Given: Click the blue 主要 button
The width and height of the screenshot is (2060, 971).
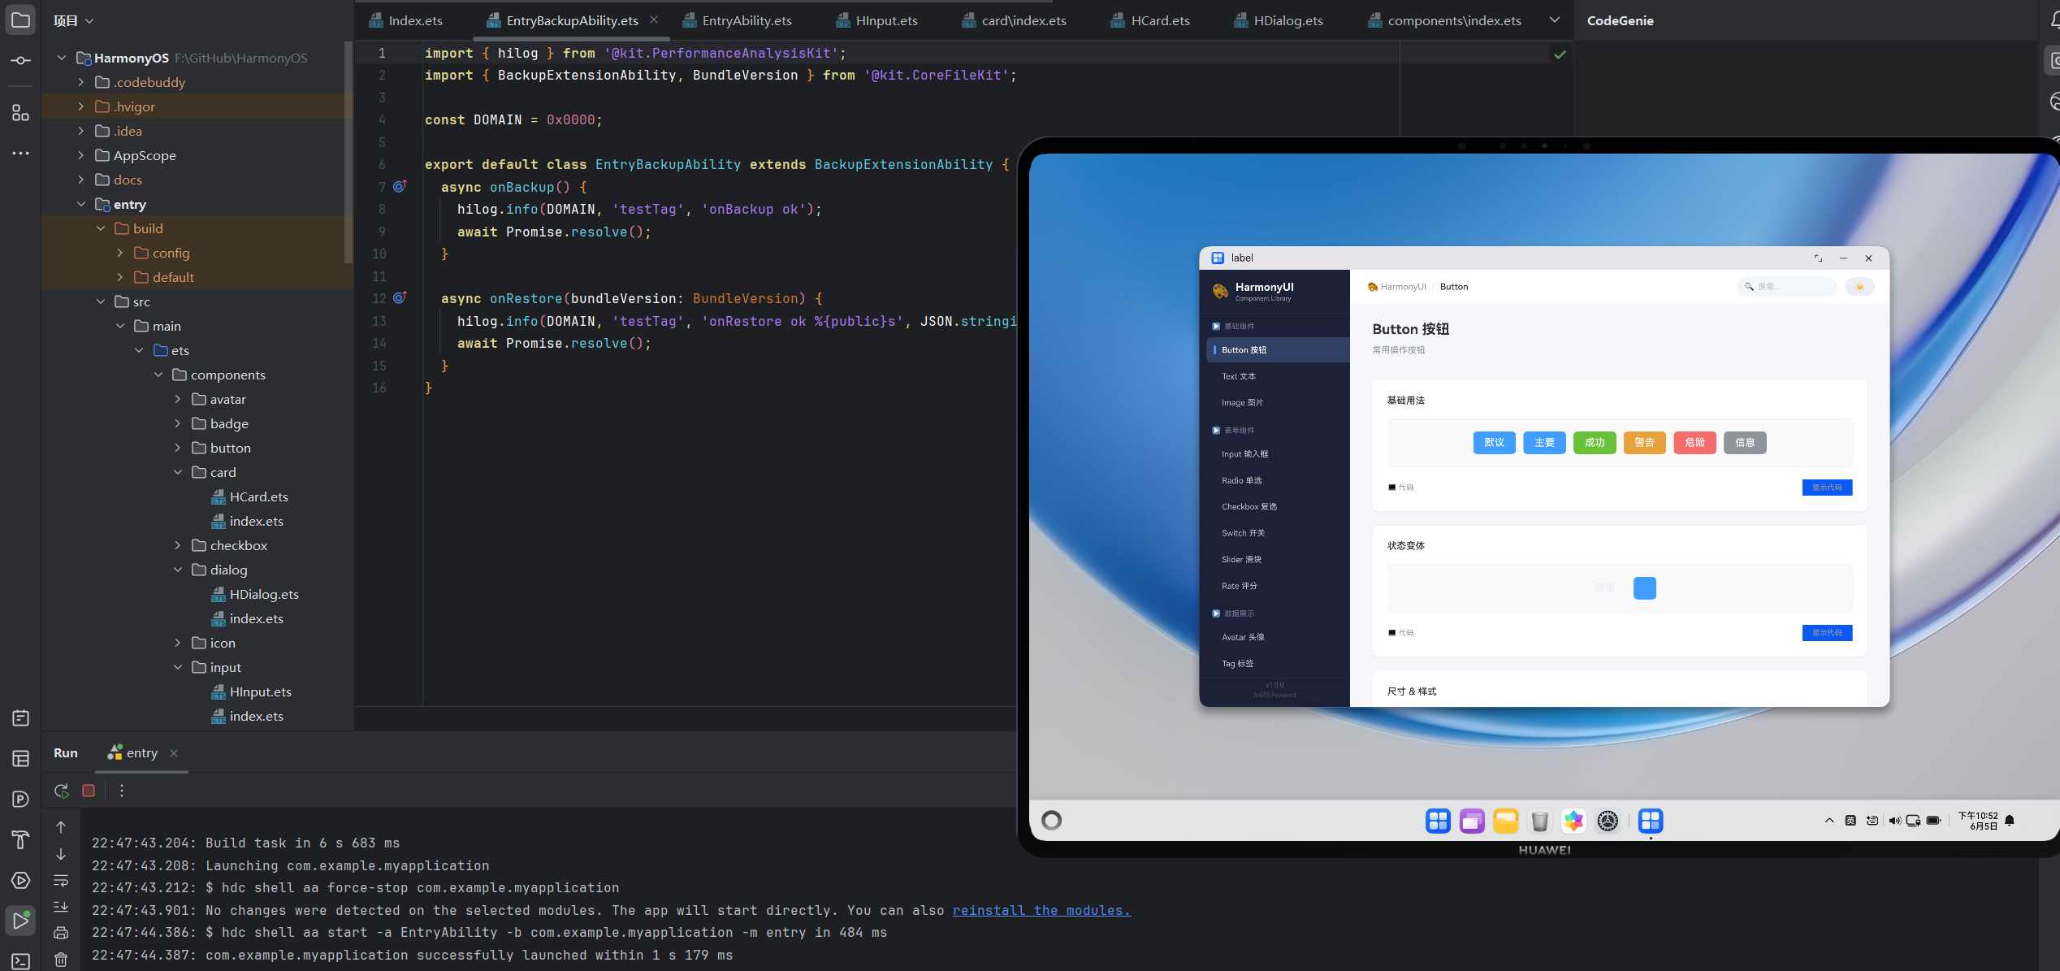Looking at the screenshot, I should click(1544, 443).
